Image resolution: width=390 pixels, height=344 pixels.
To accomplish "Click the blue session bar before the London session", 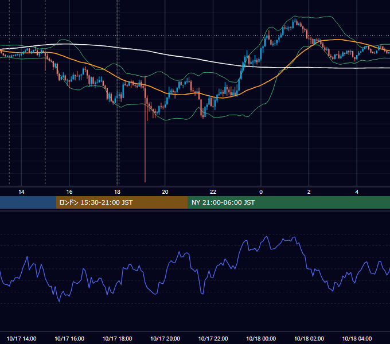I will pos(28,202).
